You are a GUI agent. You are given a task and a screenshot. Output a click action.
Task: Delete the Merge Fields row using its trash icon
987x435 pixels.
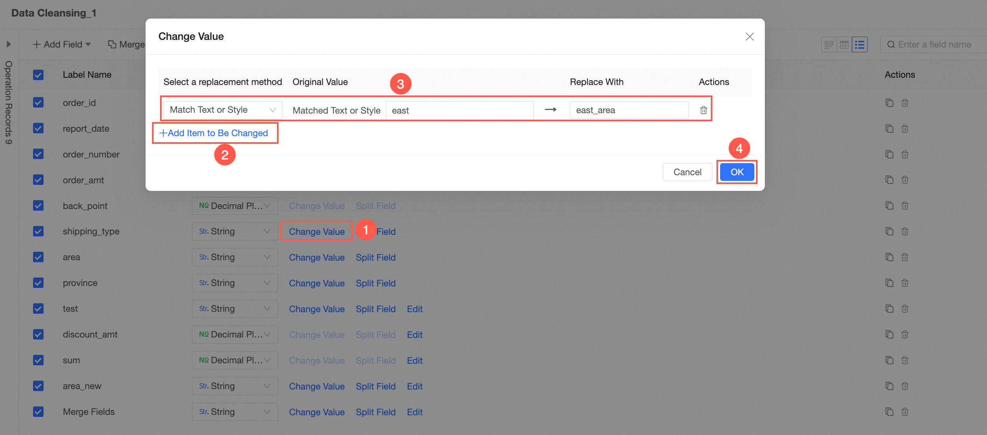905,412
